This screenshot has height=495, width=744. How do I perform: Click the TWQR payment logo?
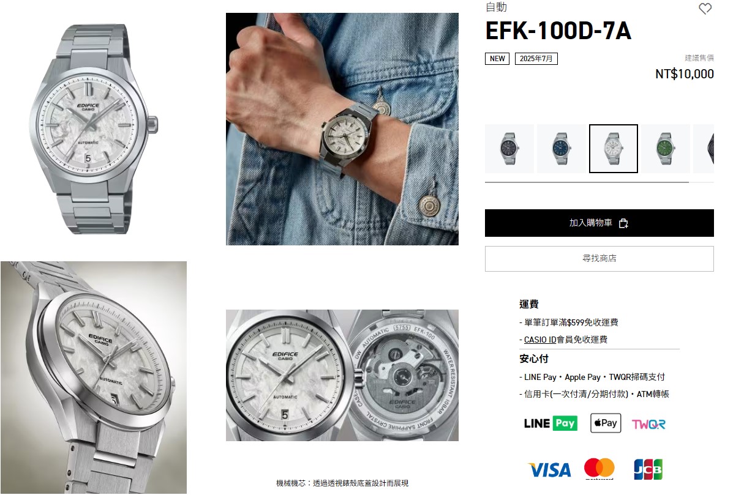click(648, 424)
